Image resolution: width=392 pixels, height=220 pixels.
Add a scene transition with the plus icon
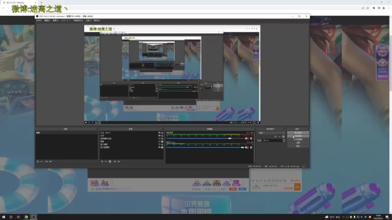[x=275, y=136]
